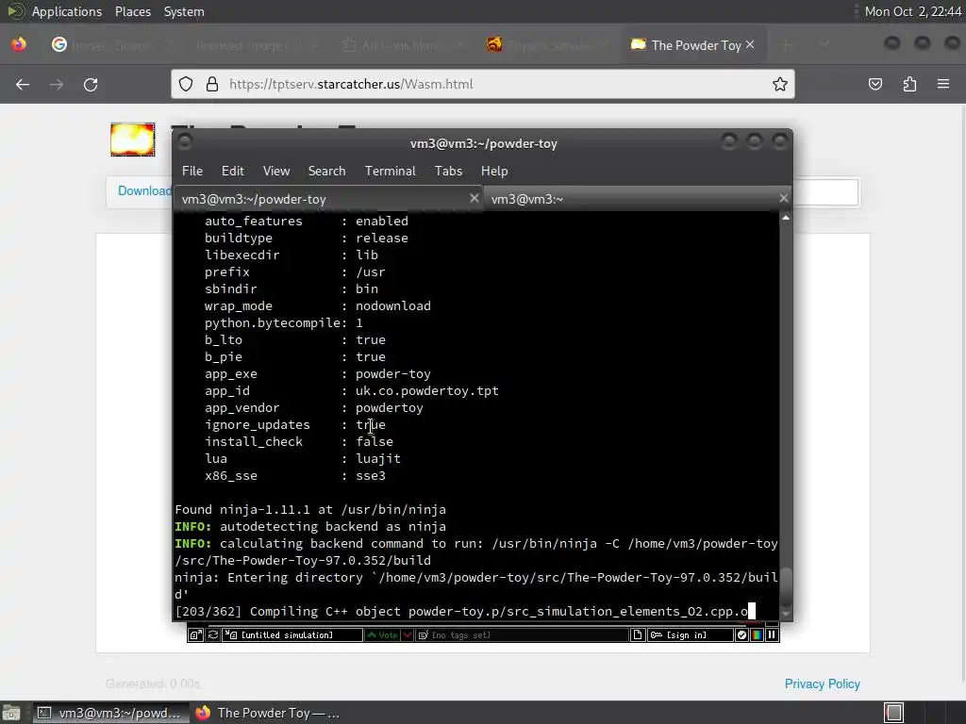The image size is (966, 724).
Task: Click the untitled simulation save button
Action: pos(292,634)
